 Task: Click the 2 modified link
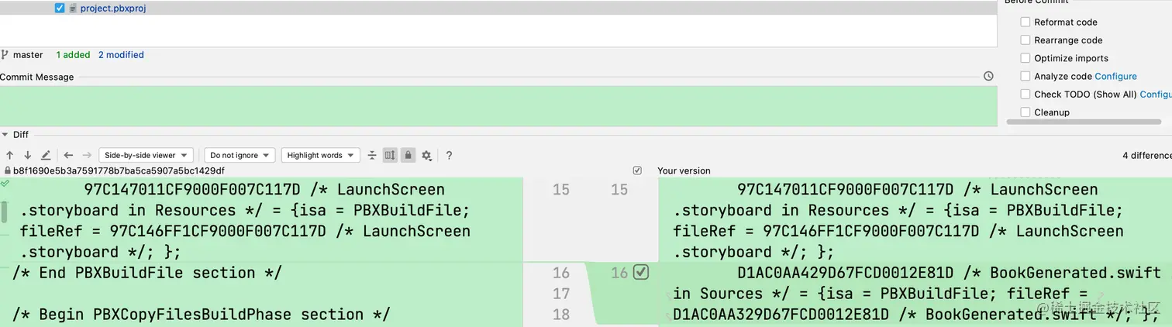pos(121,55)
